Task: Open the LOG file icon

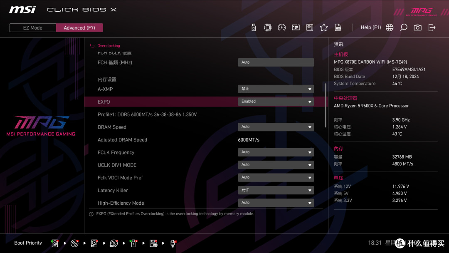Action: [x=338, y=27]
